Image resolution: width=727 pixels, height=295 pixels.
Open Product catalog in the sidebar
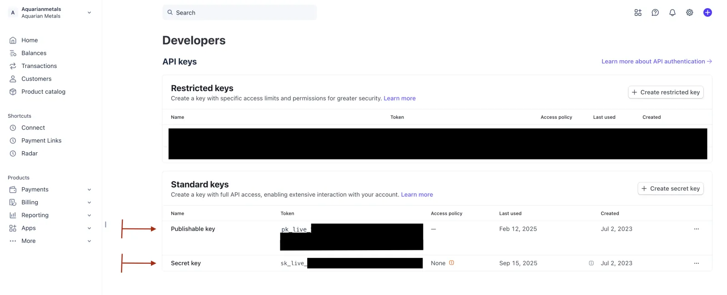coord(43,92)
